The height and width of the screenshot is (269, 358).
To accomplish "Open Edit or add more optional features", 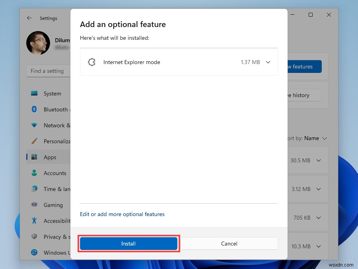I will 122,214.
